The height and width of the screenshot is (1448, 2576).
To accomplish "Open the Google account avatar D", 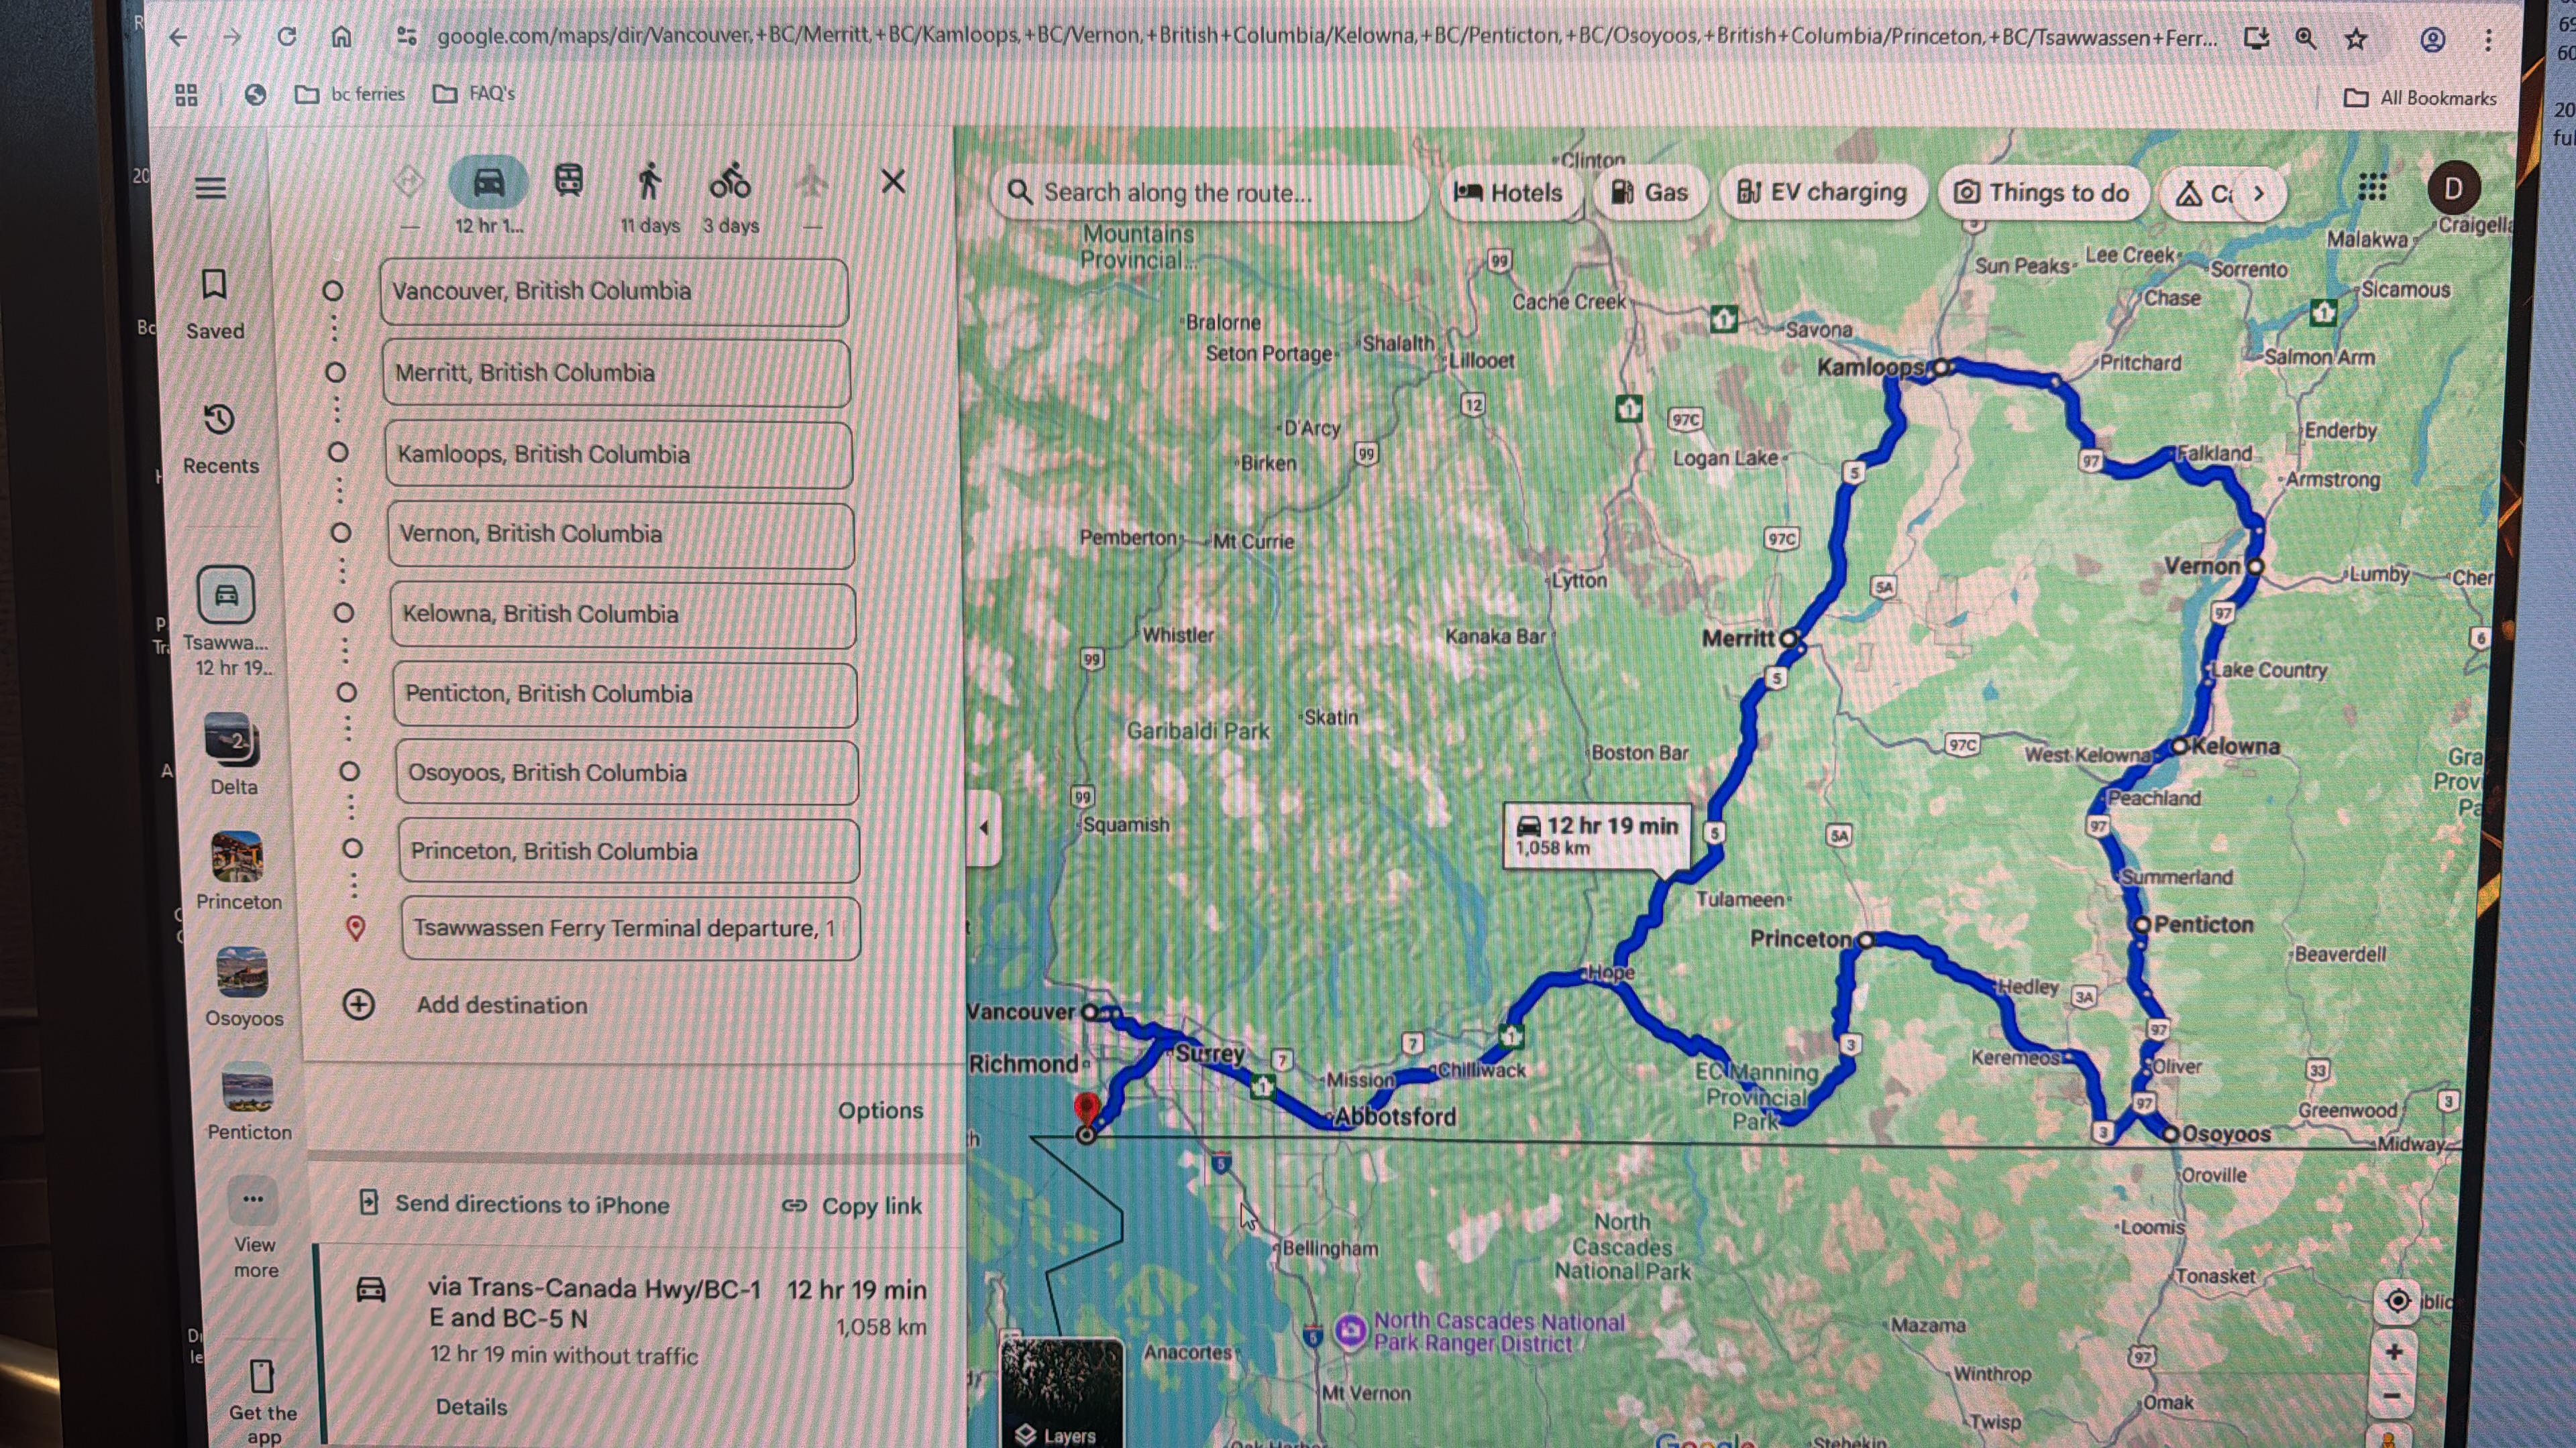I will point(2453,188).
